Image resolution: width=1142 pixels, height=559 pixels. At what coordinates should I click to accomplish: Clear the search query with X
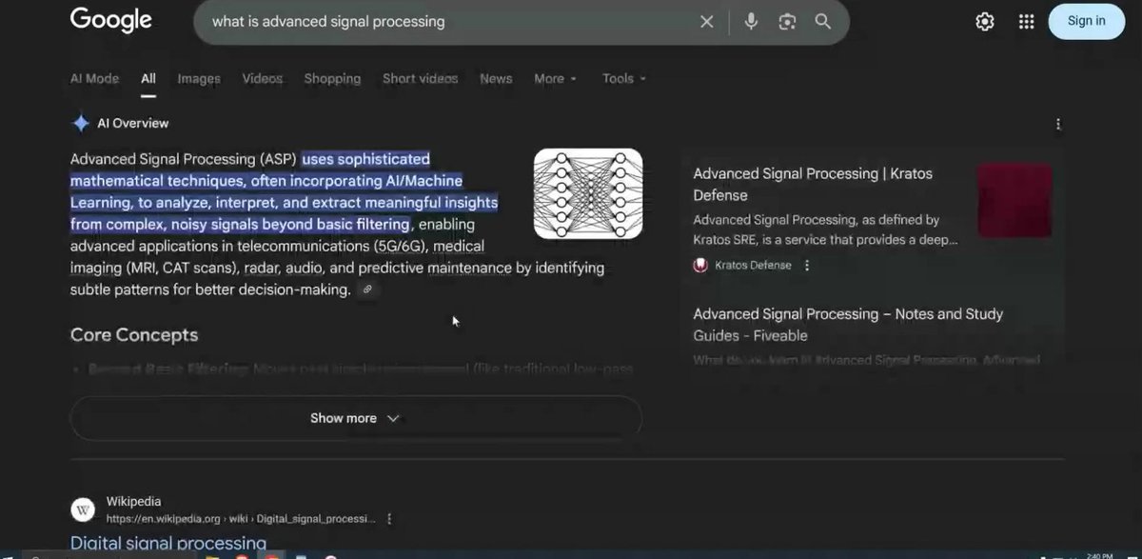(707, 21)
